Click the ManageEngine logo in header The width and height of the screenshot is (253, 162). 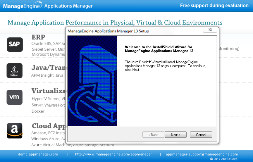[x=23, y=5]
